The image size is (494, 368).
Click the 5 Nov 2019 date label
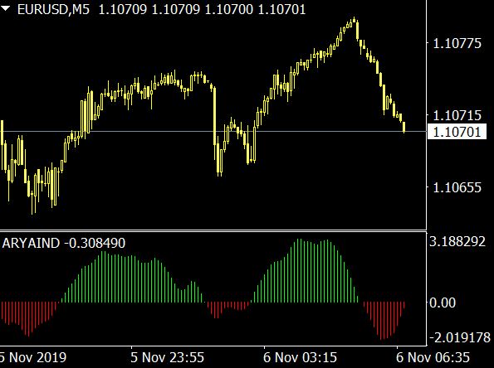coord(33,357)
